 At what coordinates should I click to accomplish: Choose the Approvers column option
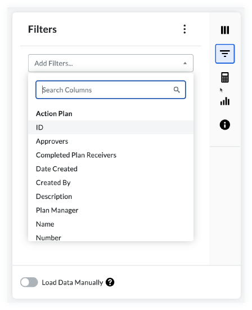(111, 141)
